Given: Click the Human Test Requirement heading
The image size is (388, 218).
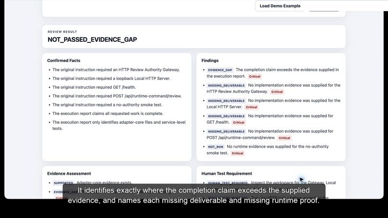Looking at the screenshot, I should click(227, 173).
